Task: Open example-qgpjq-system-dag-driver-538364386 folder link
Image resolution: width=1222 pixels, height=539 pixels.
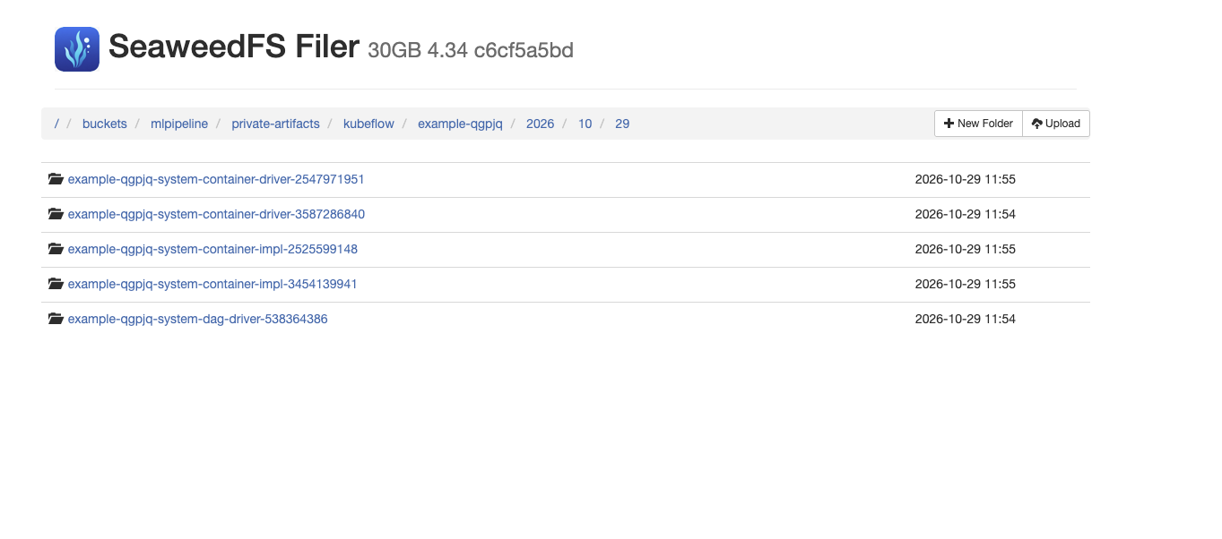Action: (198, 319)
